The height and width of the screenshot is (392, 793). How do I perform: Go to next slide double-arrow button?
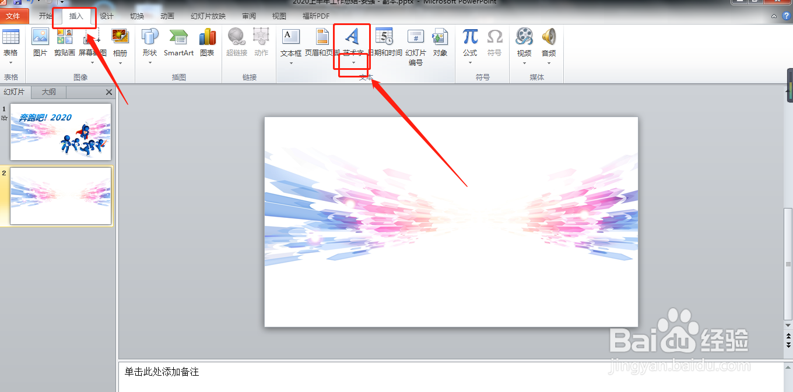point(788,345)
